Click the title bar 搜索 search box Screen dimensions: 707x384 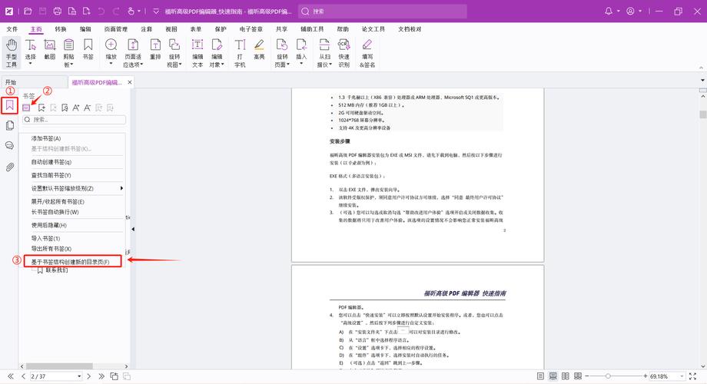tap(383, 12)
